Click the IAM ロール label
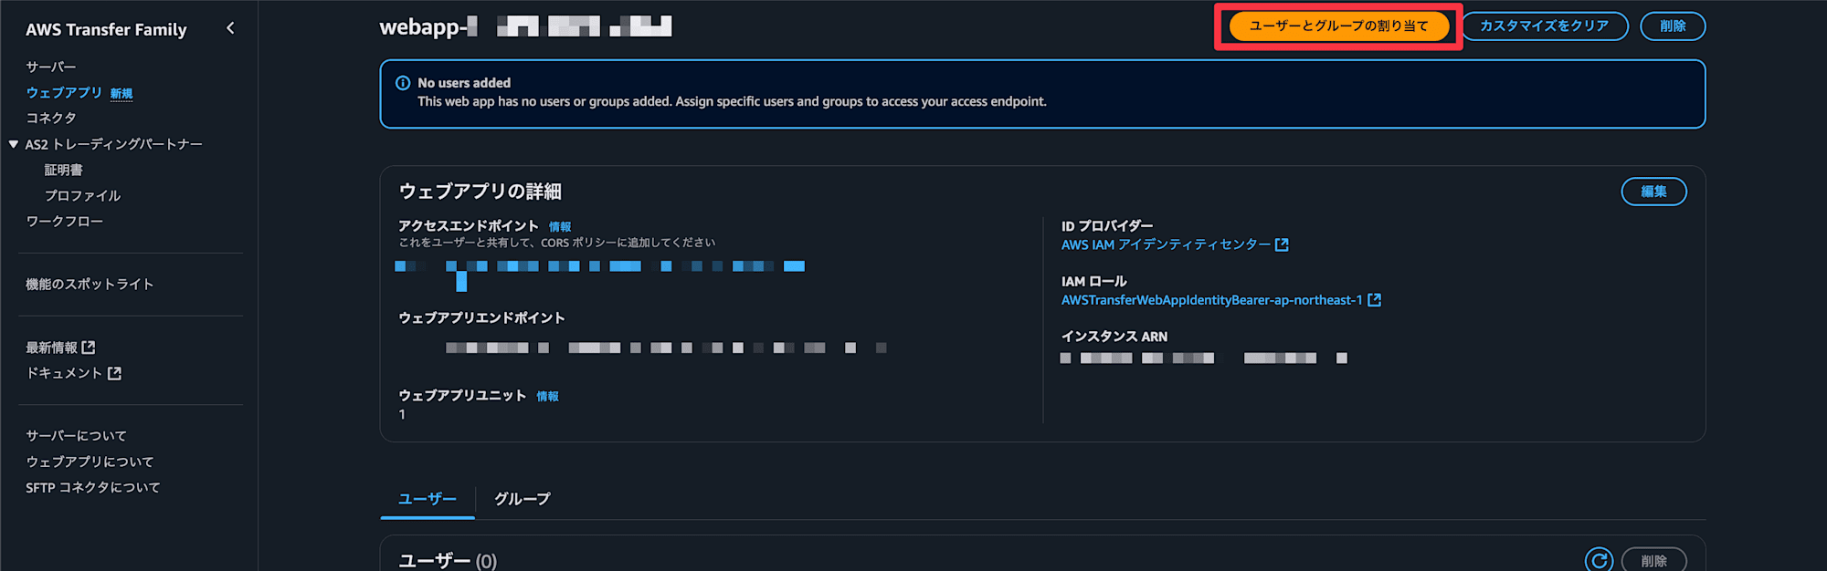 pyautogui.click(x=1094, y=281)
